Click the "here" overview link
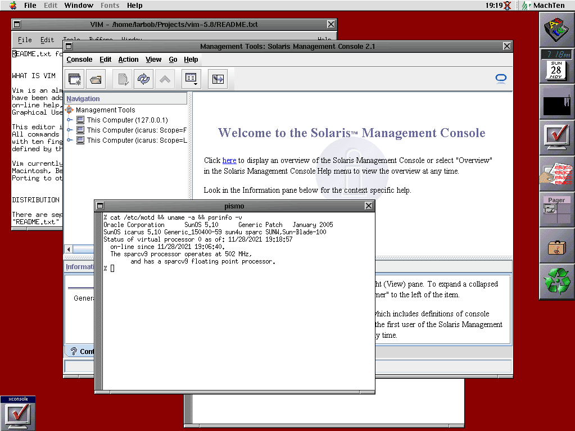 (x=229, y=160)
